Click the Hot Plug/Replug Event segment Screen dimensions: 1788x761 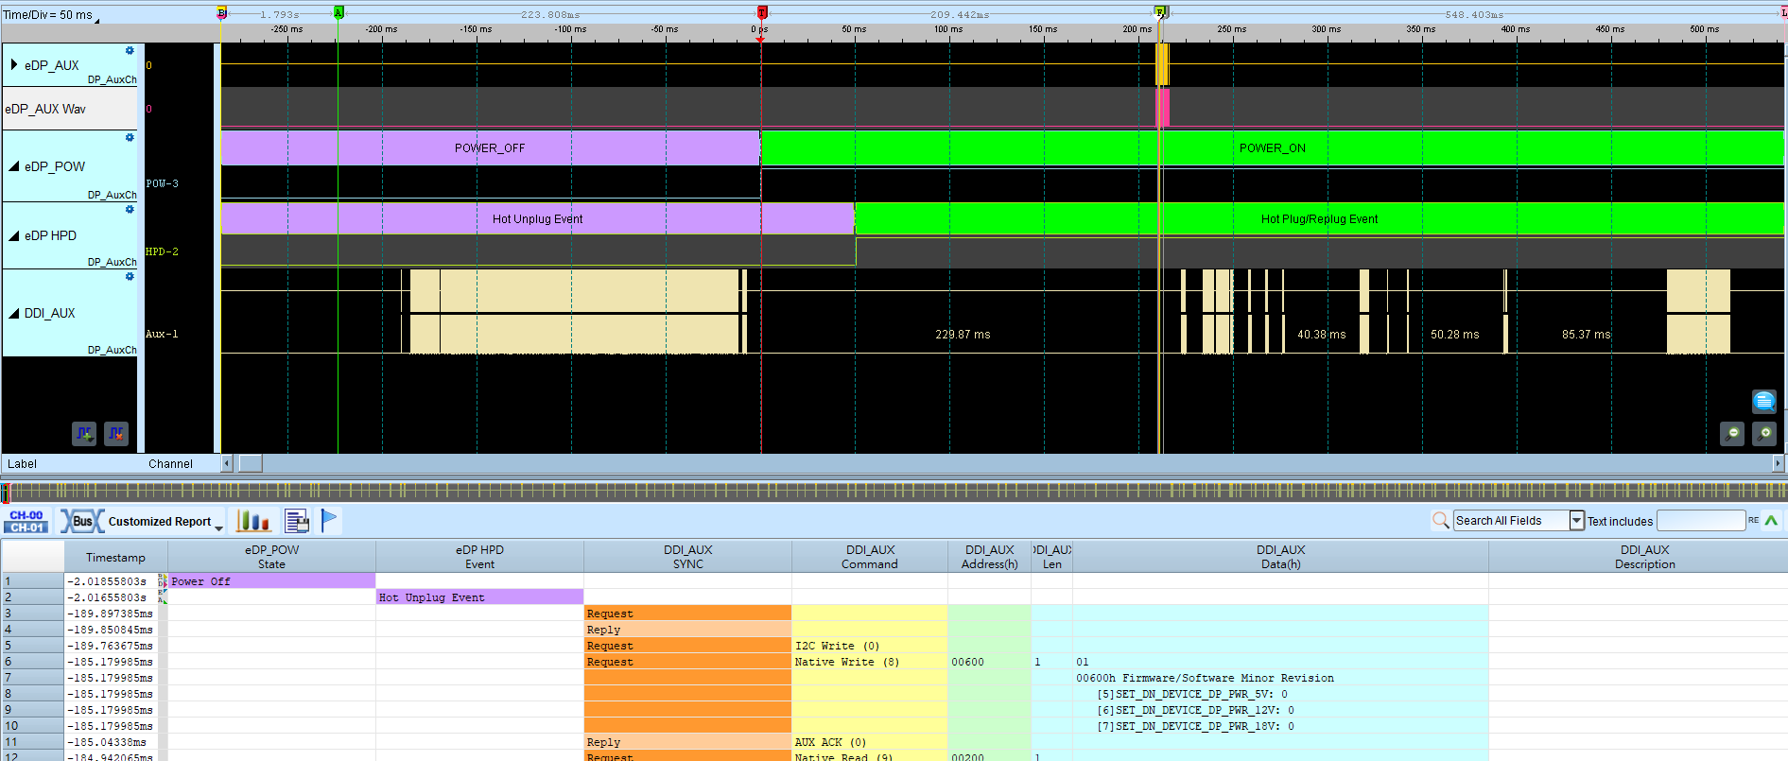coord(1319,219)
